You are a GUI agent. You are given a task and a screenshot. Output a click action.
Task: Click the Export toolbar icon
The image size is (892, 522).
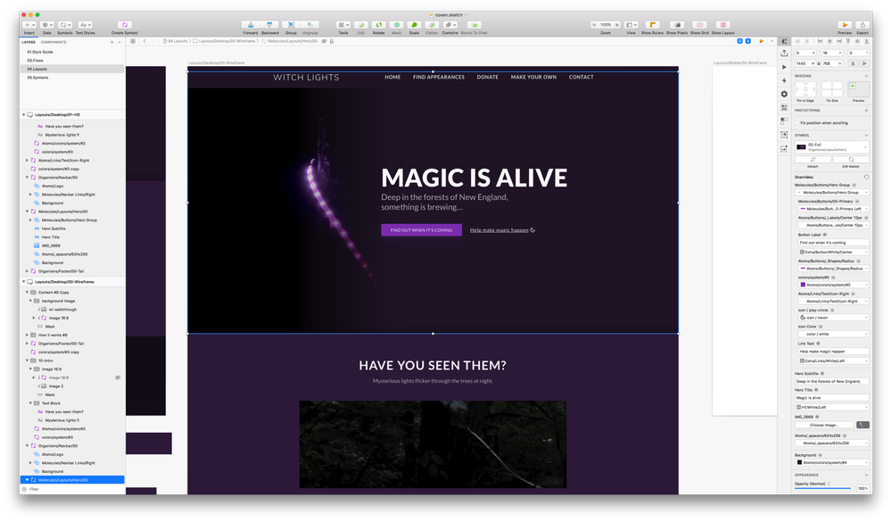pos(863,25)
